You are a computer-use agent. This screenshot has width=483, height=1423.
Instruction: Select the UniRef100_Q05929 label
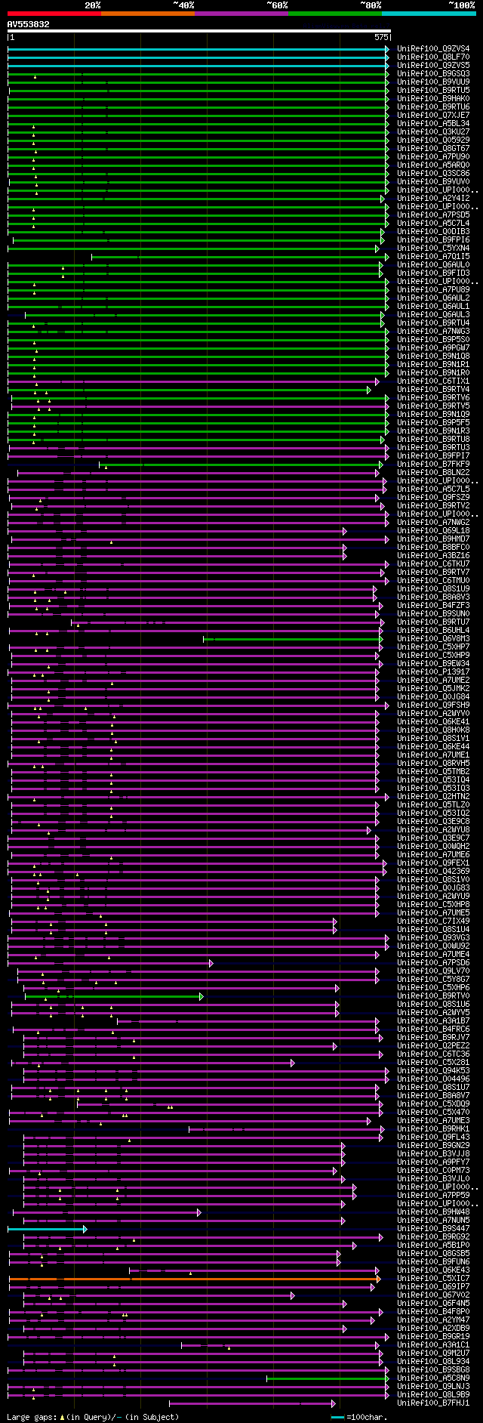pyautogui.click(x=433, y=140)
